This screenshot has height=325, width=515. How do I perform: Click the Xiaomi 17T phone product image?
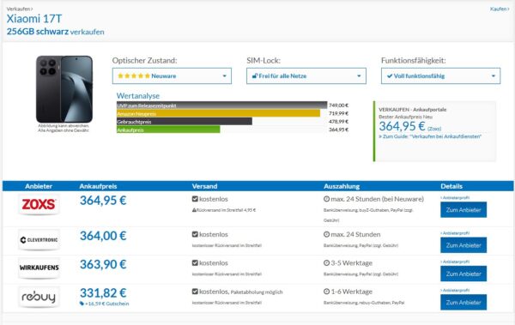click(64, 89)
